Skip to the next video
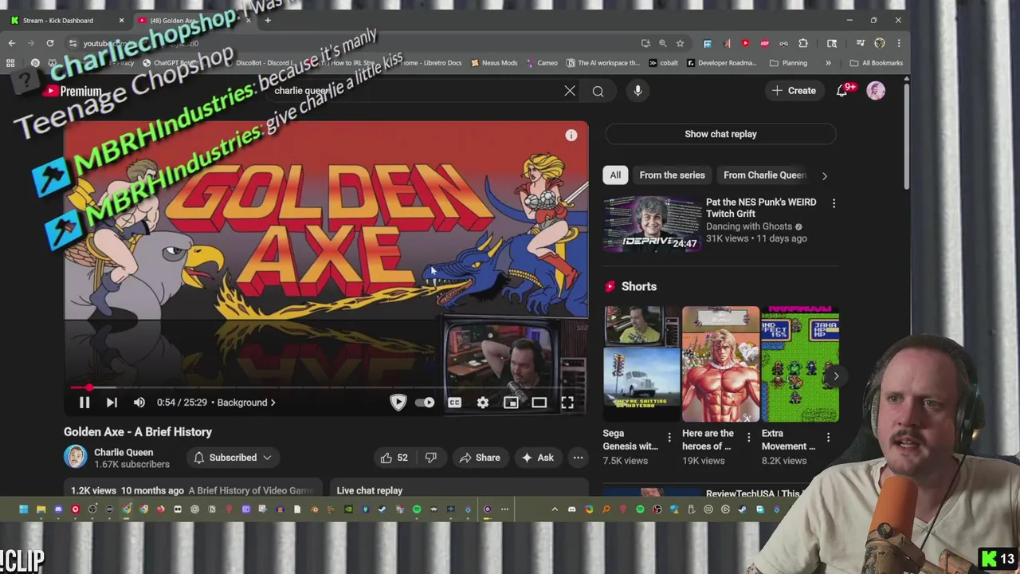This screenshot has width=1020, height=574. [x=112, y=403]
